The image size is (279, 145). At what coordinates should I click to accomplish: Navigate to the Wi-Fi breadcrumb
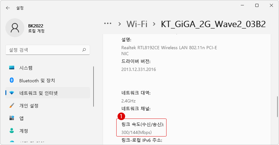coord(137,24)
